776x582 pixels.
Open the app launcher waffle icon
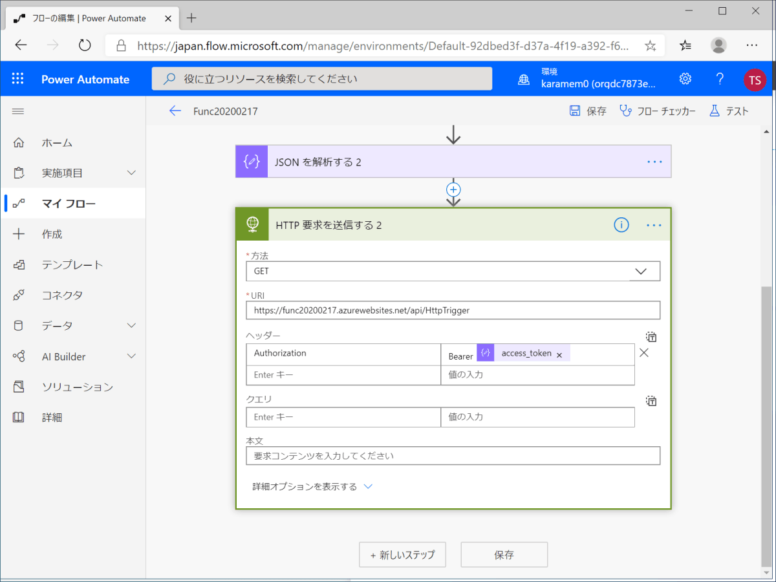(17, 79)
